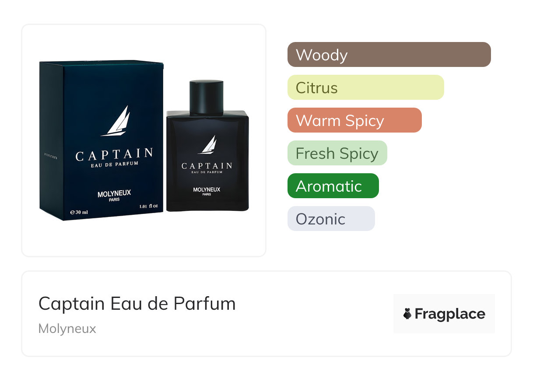Click the 30 ml label on the box
This screenshot has height=378, width=533.
click(79, 212)
